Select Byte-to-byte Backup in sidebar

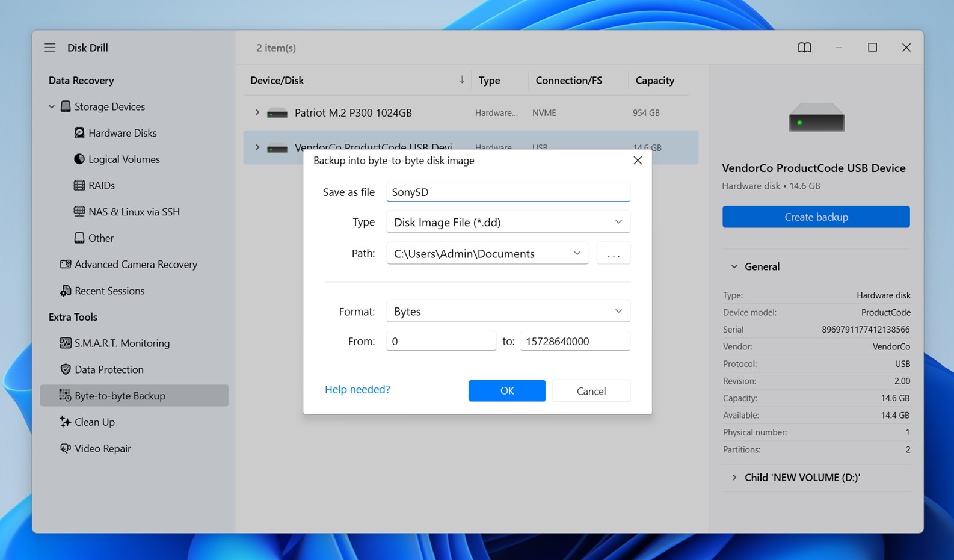coord(134,395)
